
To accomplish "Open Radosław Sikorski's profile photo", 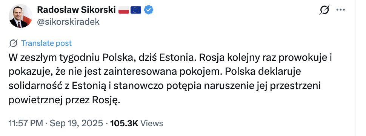I will click(x=20, y=16).
